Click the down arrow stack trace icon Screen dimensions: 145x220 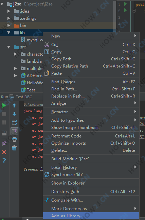[14, 114]
